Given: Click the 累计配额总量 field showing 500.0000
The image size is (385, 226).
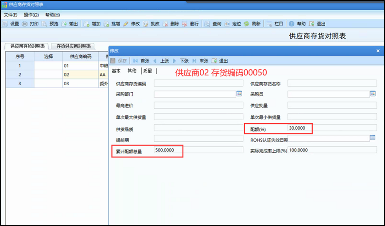Looking at the screenshot, I should coord(198,150).
